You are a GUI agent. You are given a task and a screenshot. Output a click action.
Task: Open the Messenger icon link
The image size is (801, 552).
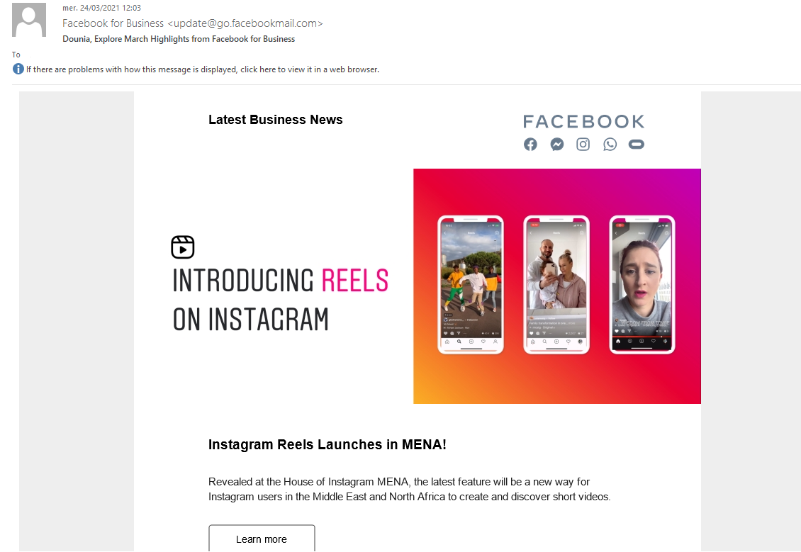point(557,145)
